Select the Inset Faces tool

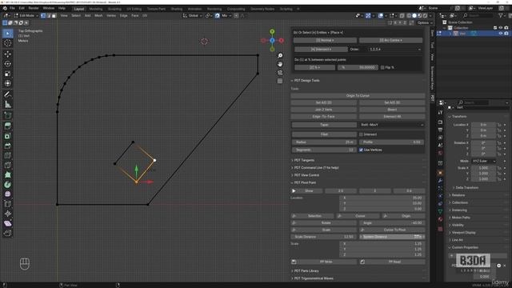tap(7, 136)
